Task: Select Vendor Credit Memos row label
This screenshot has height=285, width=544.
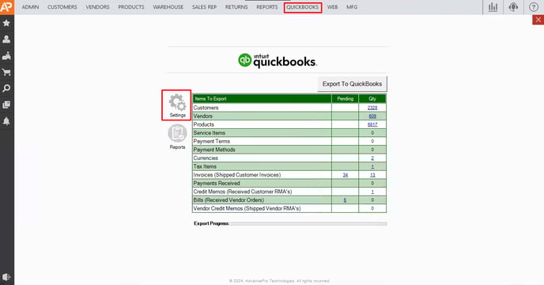Action: click(247, 208)
